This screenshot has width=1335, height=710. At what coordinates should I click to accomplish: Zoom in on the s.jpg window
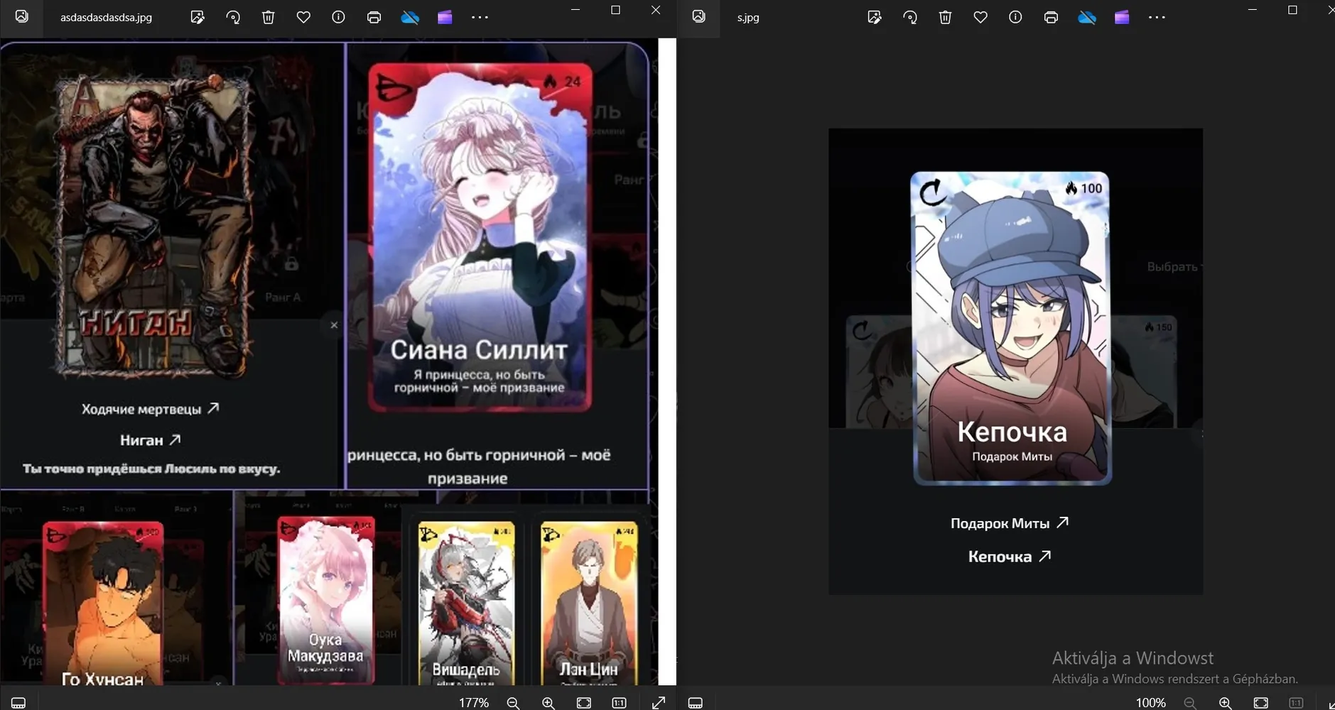[x=1226, y=702]
